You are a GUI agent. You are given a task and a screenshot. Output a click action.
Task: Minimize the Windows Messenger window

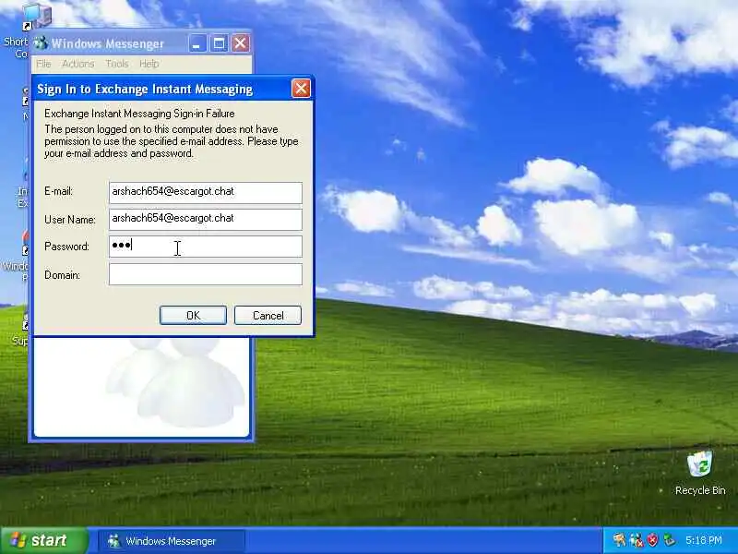point(197,43)
